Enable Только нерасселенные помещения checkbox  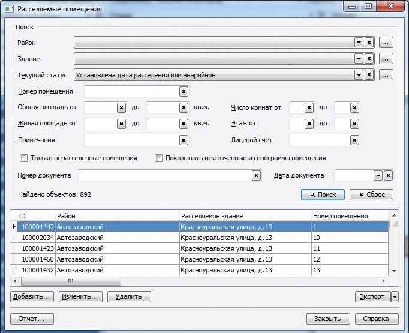tap(24, 158)
